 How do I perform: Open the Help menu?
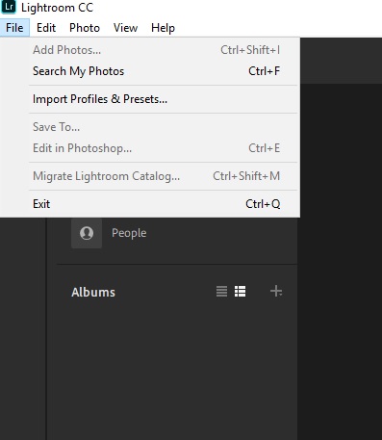163,28
